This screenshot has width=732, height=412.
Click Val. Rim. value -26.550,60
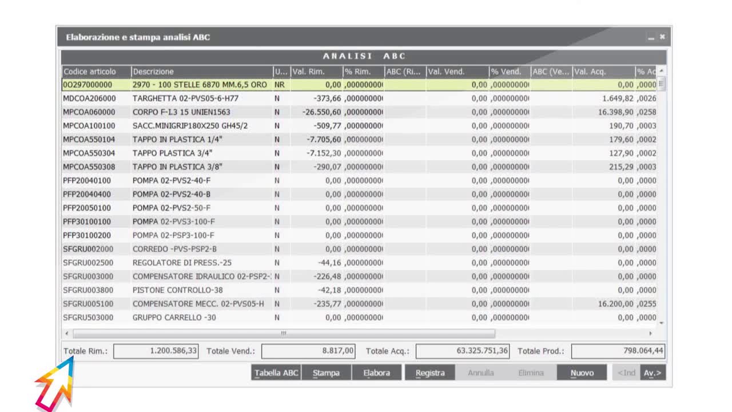coord(322,112)
